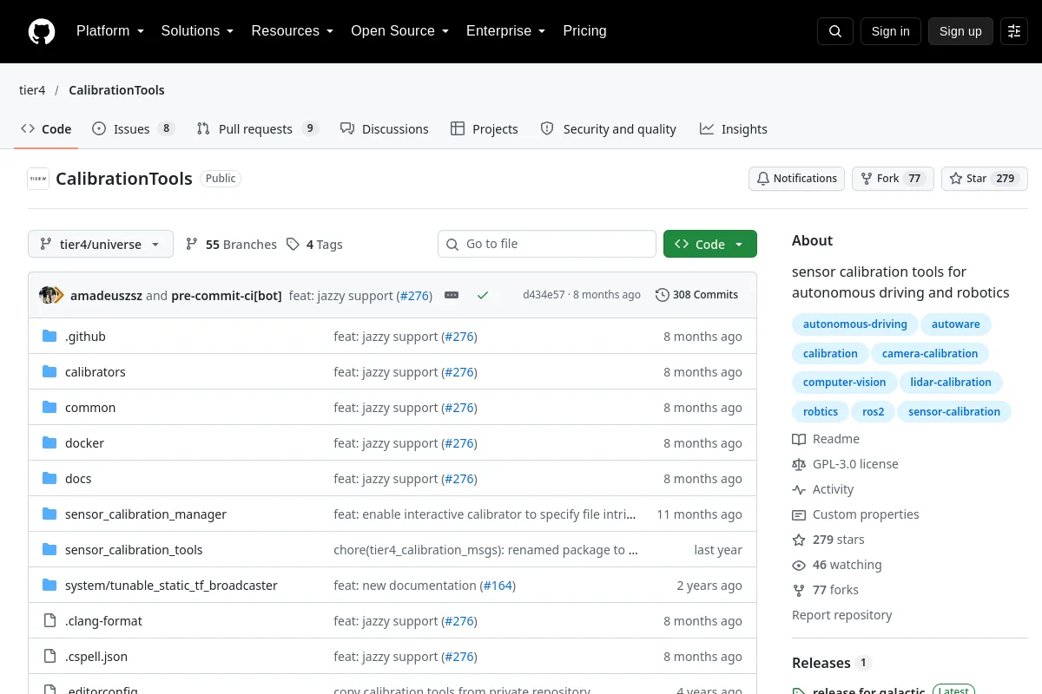This screenshot has height=694, width=1042.
Task: Open #164 pull request link
Action: coord(498,586)
